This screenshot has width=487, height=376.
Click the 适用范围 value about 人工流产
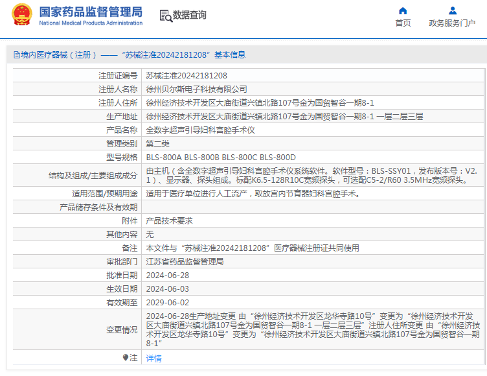coord(253,194)
